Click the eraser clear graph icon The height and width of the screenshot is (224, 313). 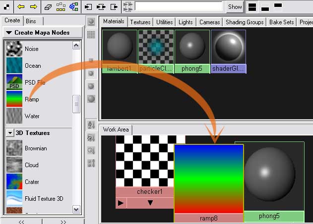[x=48, y=7]
